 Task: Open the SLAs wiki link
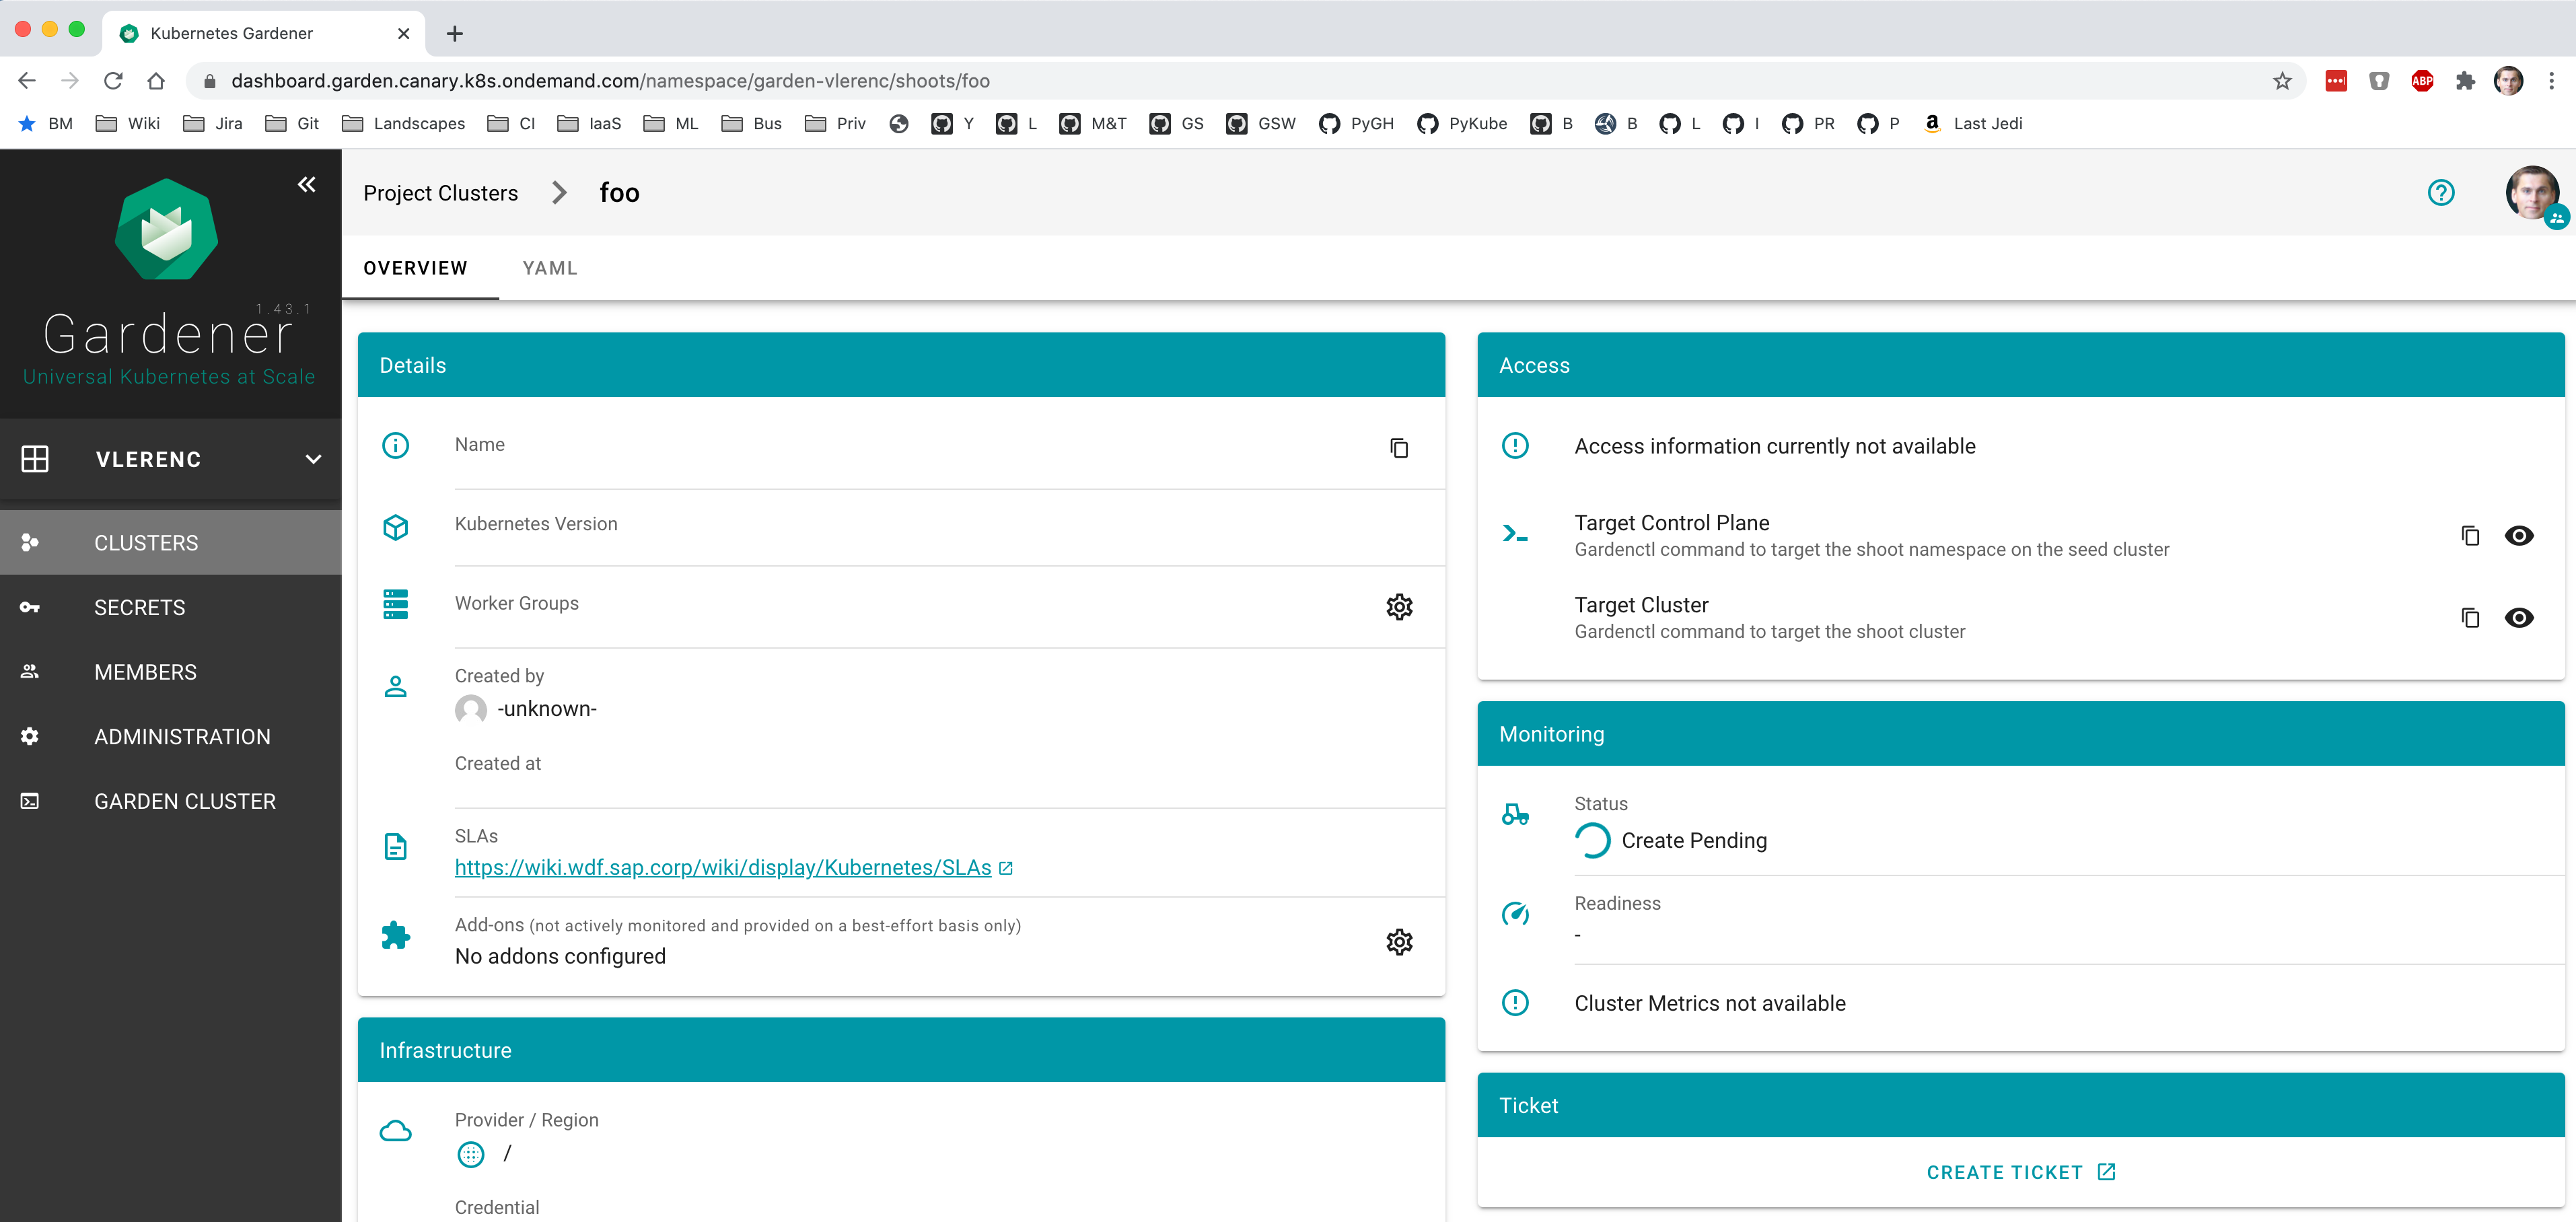coord(723,868)
